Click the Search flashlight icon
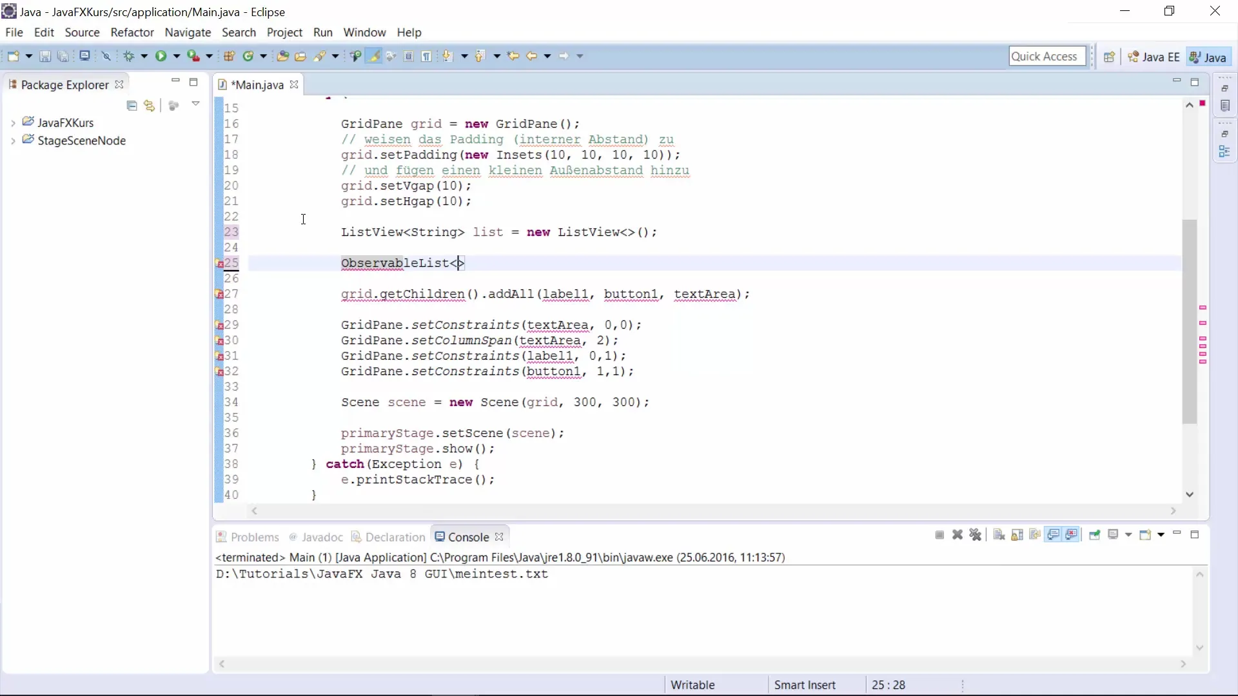Viewport: 1238px width, 696px height. click(x=320, y=56)
